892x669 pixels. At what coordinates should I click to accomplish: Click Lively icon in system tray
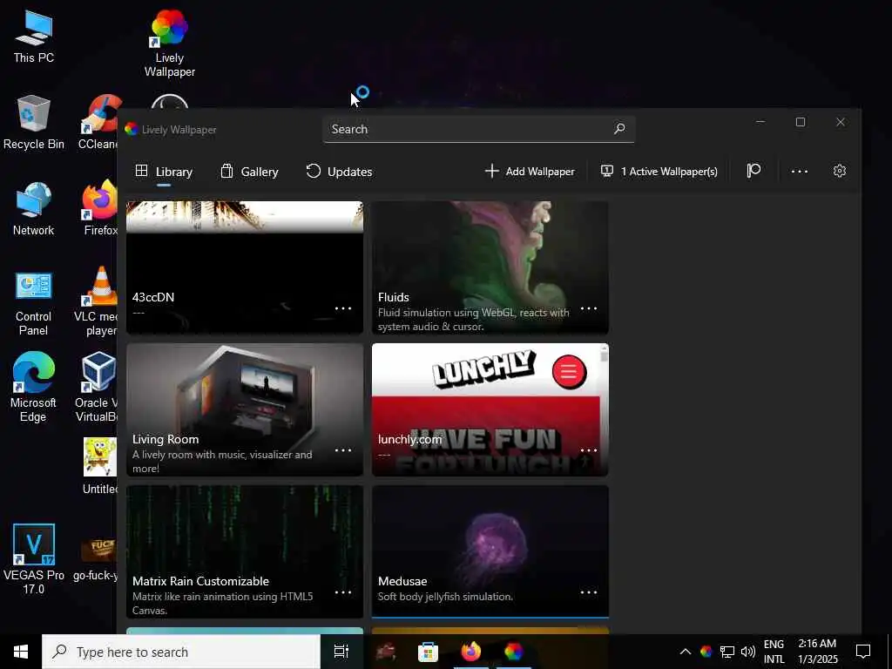706,652
